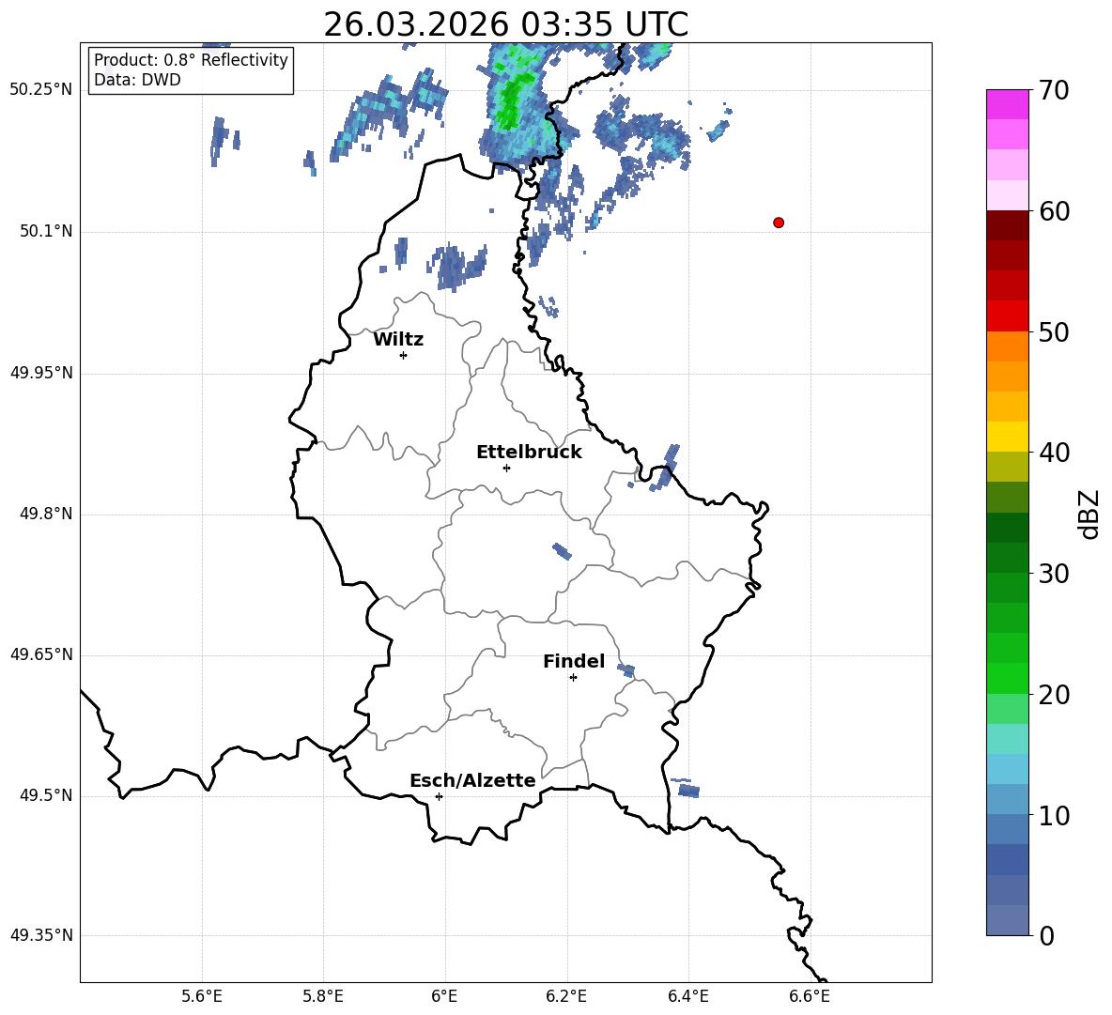Click the Wiltz city label
This screenshot has width=1112, height=1015.
[398, 340]
